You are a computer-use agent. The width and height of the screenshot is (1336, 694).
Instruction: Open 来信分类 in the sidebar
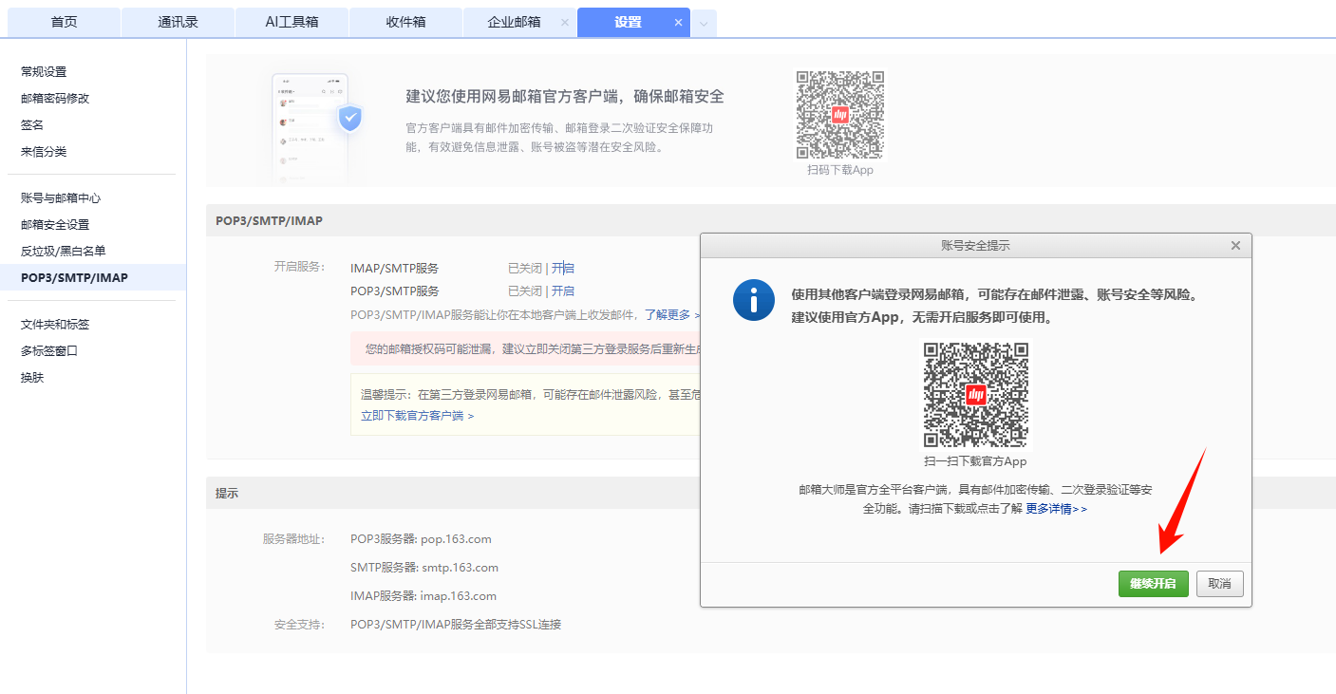coord(44,151)
